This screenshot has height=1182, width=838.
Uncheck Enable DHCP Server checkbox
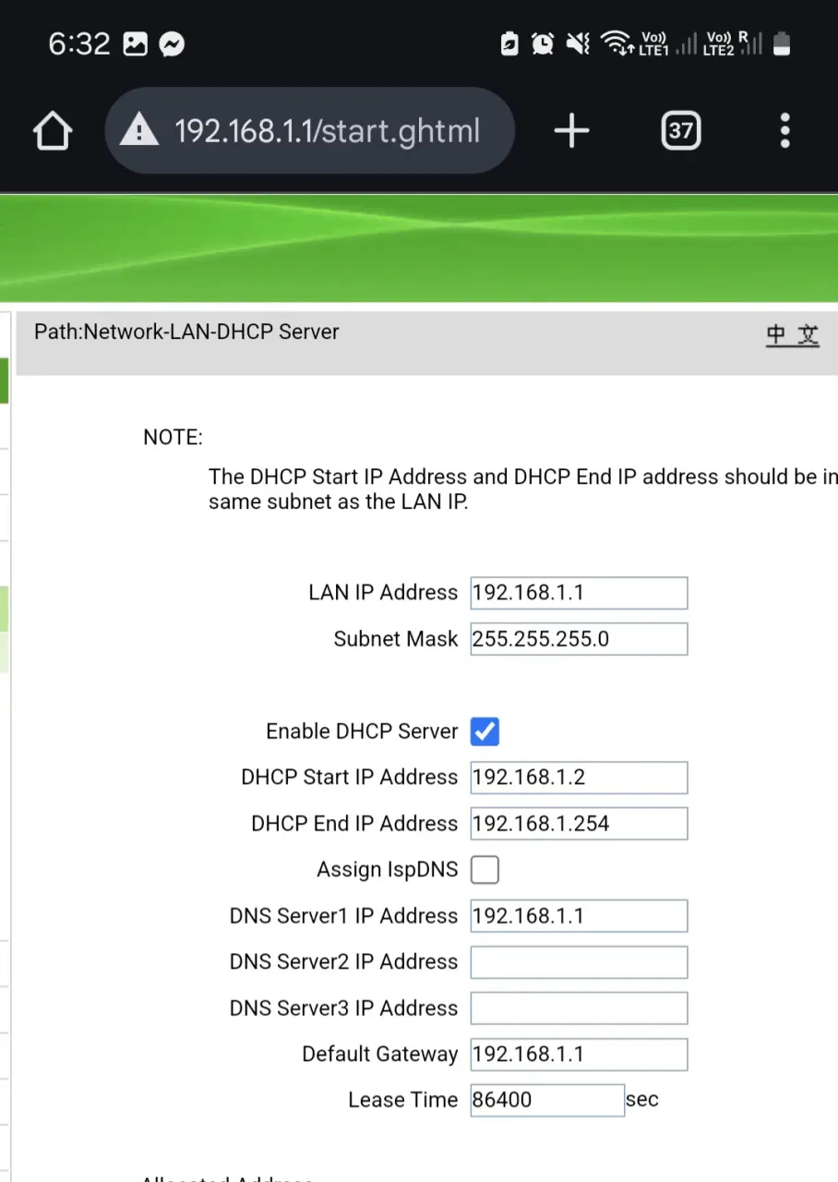click(x=485, y=731)
